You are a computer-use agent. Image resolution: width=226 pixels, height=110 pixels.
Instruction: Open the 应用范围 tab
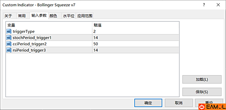click(x=85, y=16)
